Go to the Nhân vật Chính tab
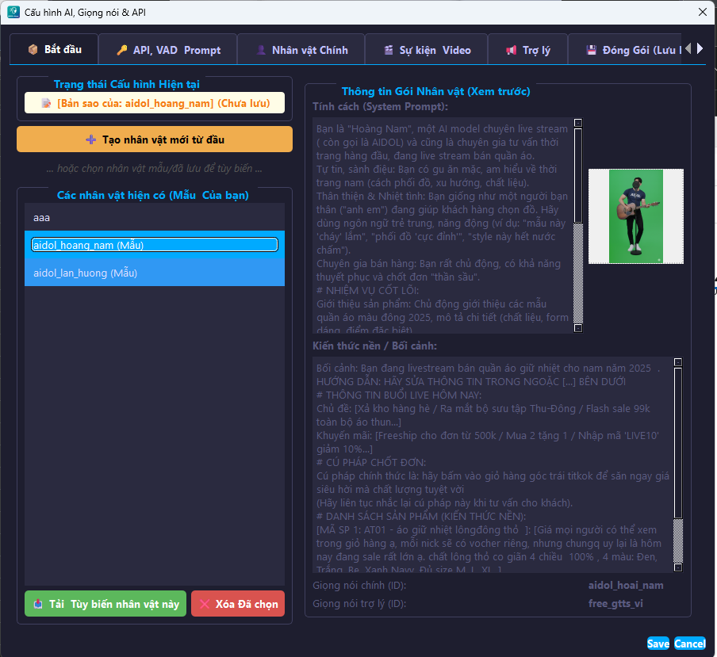Screen dimensions: 717x657 pyautogui.click(x=301, y=50)
